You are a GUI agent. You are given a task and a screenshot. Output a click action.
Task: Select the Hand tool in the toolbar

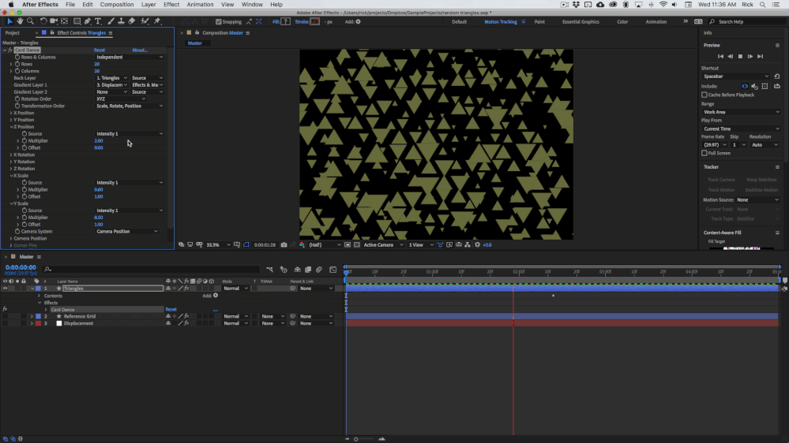[20, 21]
